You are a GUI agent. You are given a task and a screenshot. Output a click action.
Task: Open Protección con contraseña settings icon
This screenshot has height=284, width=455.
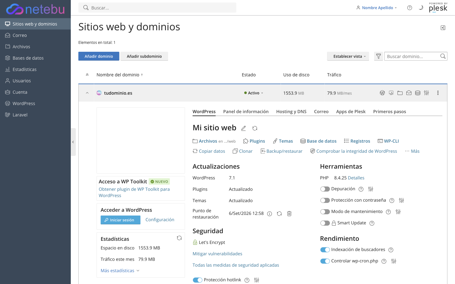click(x=402, y=200)
